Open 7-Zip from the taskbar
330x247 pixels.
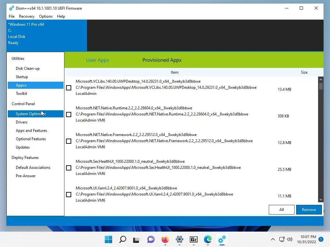(x=194, y=239)
